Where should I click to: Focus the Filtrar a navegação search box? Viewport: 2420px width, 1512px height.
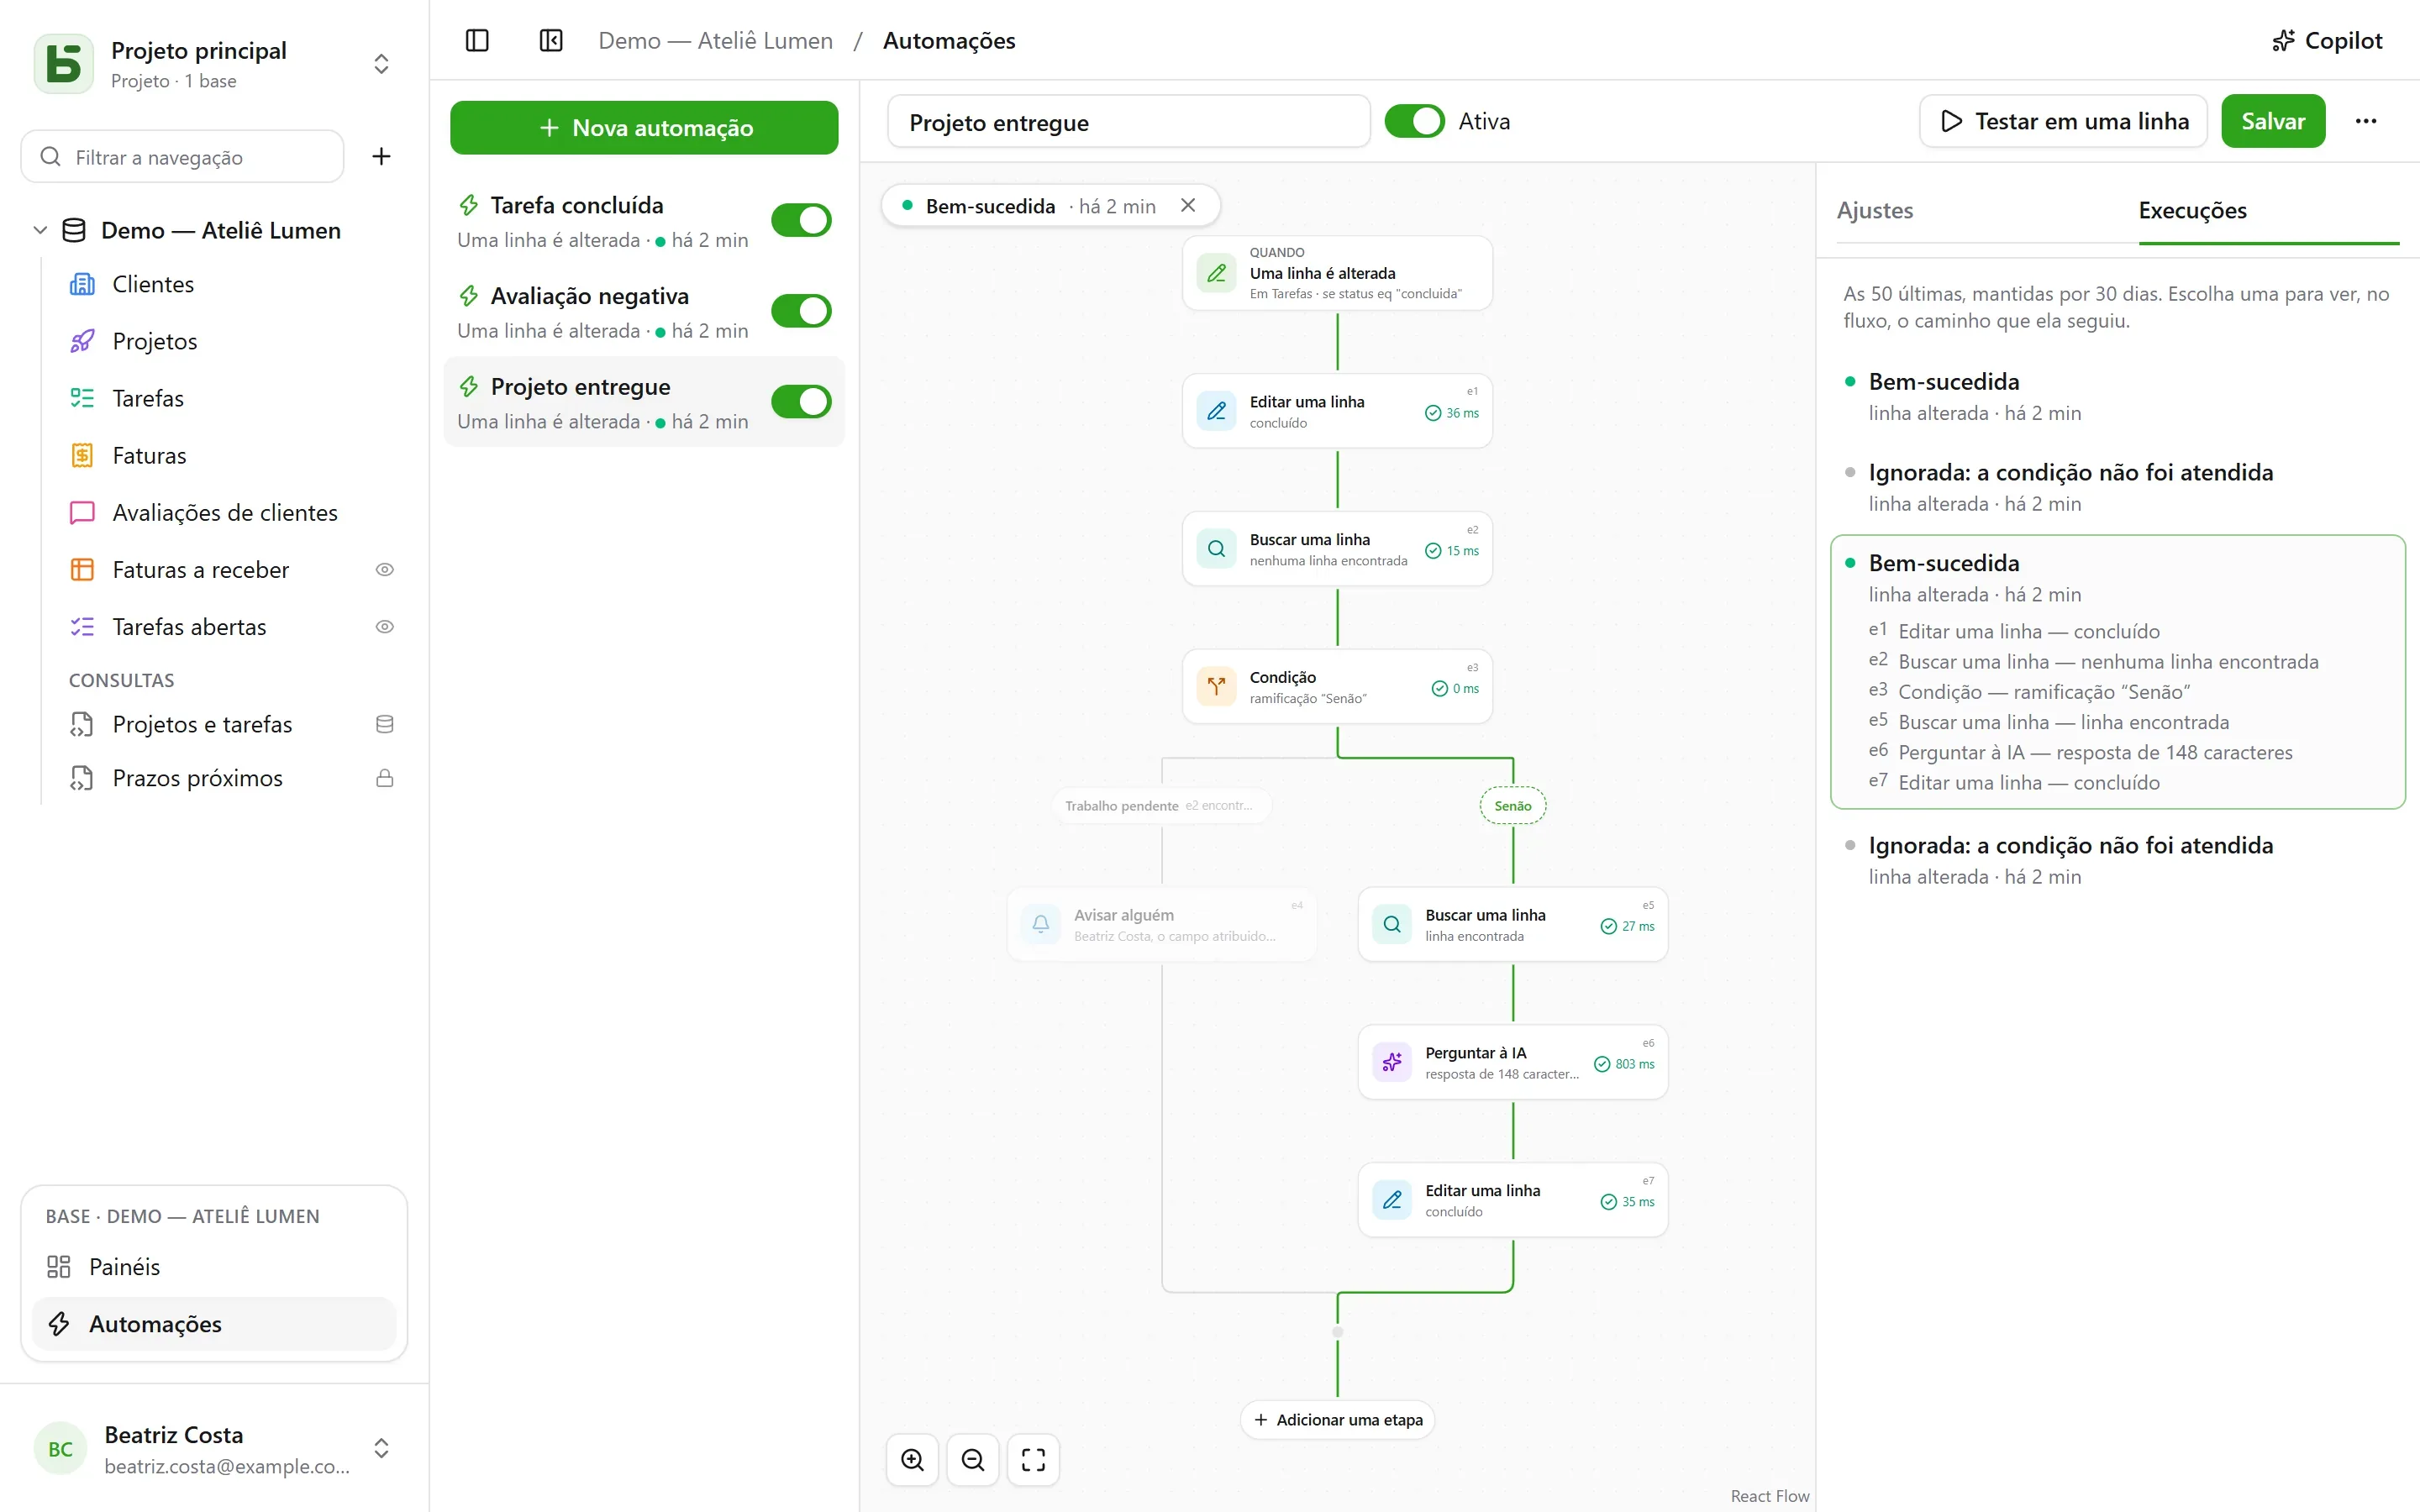tap(182, 156)
